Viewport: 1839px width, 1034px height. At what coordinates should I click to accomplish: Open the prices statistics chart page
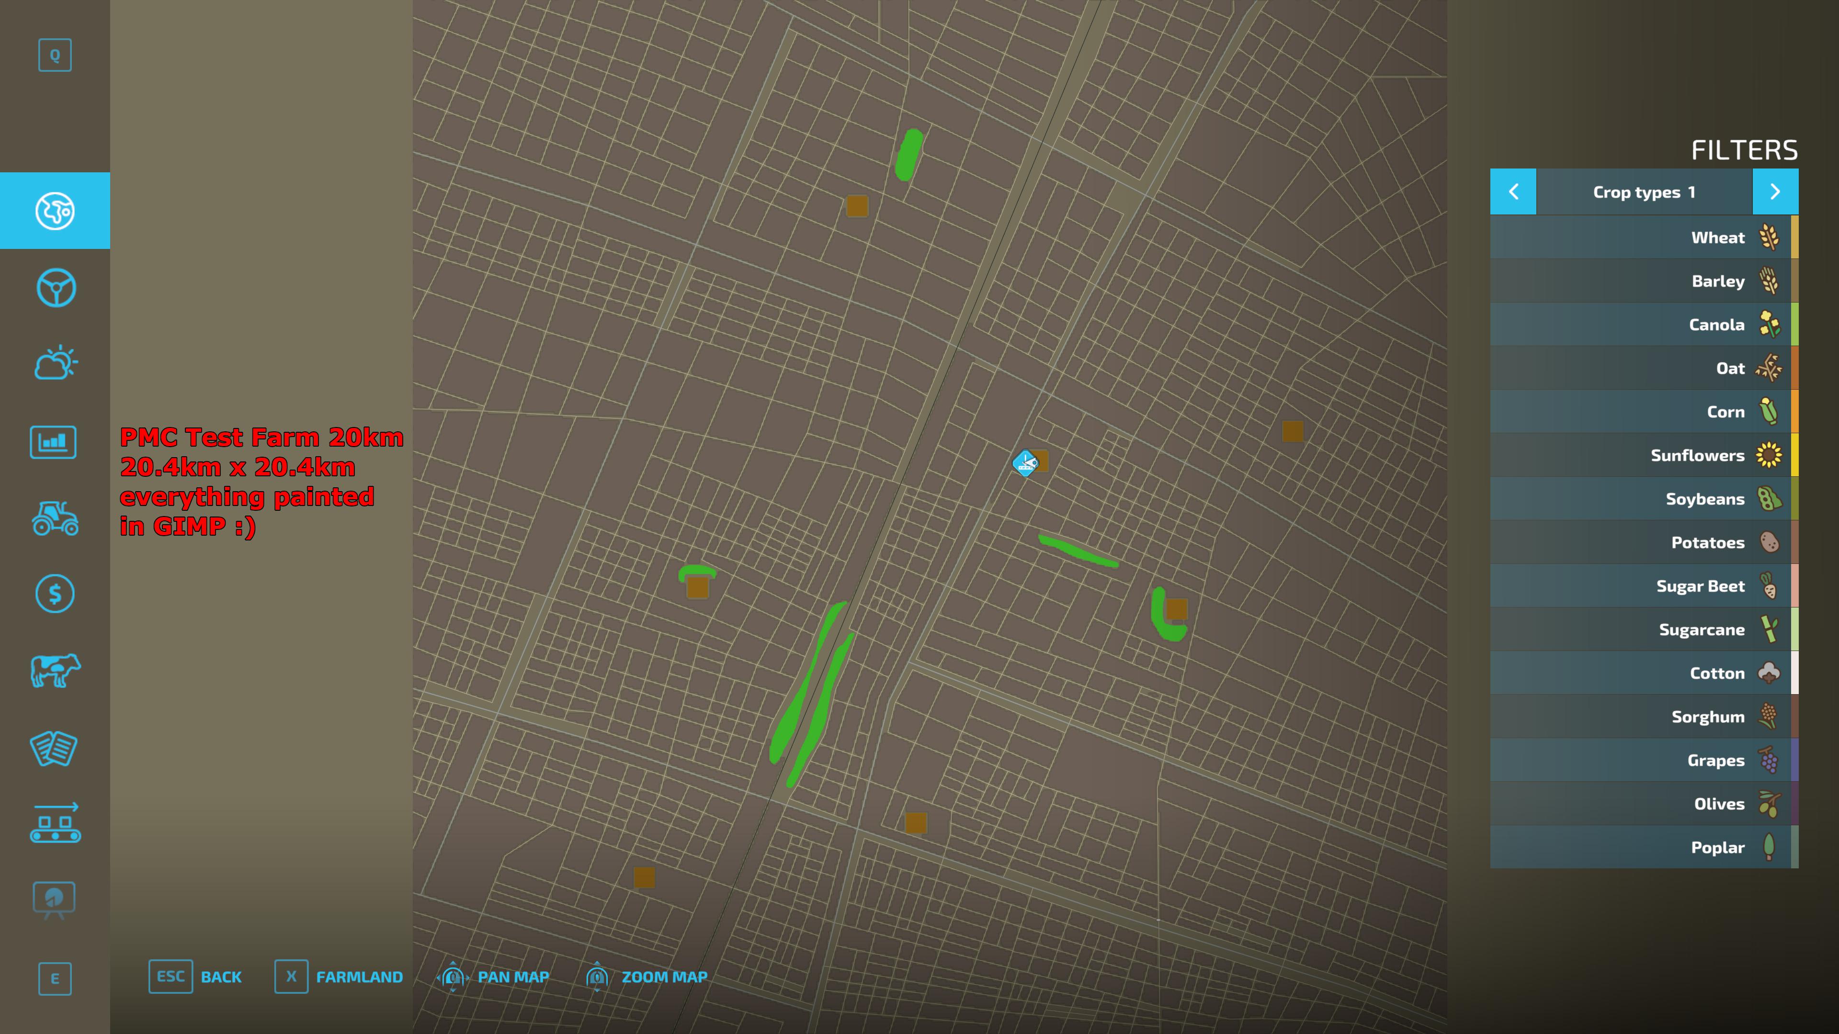54,442
